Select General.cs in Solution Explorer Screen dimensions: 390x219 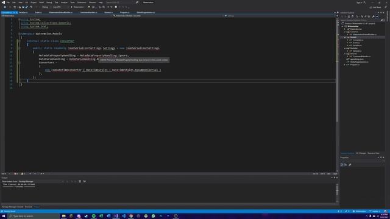coord(357,51)
